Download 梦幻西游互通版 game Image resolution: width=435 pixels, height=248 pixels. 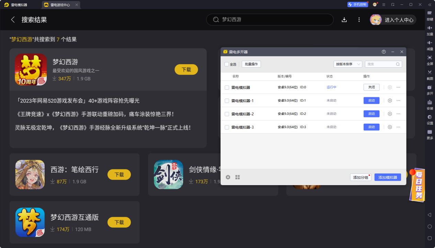119,222
